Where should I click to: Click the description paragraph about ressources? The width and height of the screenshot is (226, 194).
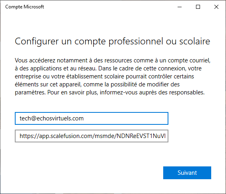[x=112, y=76]
